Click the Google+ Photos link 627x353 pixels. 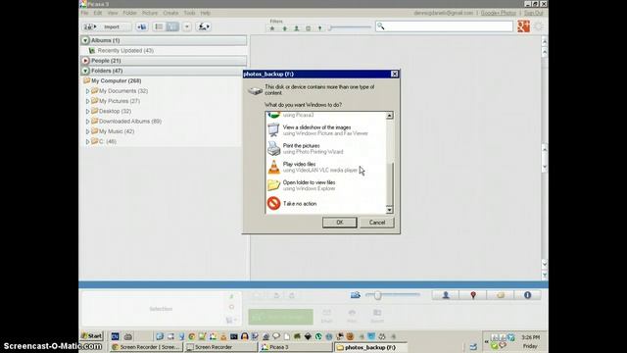click(499, 13)
